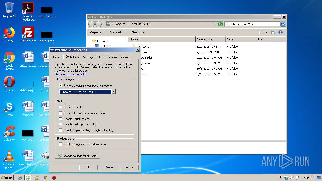
Task: Select the Compatibility tab
Action: 73,57
